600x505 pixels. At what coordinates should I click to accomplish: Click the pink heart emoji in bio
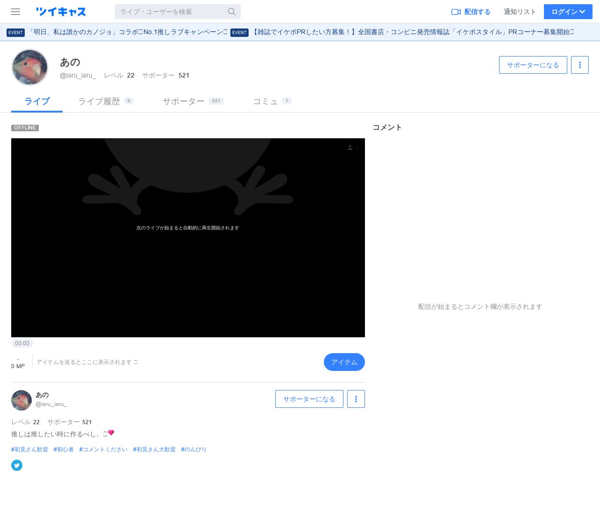point(111,433)
